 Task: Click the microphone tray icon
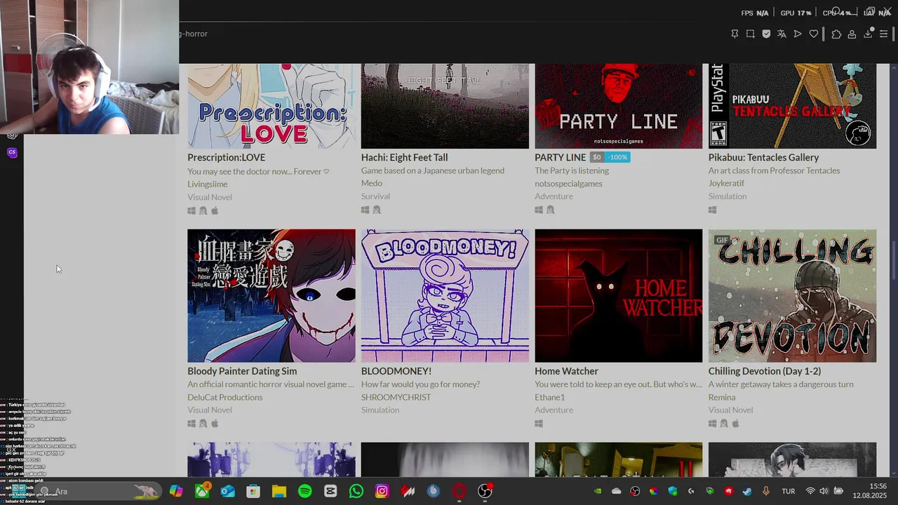click(x=765, y=492)
